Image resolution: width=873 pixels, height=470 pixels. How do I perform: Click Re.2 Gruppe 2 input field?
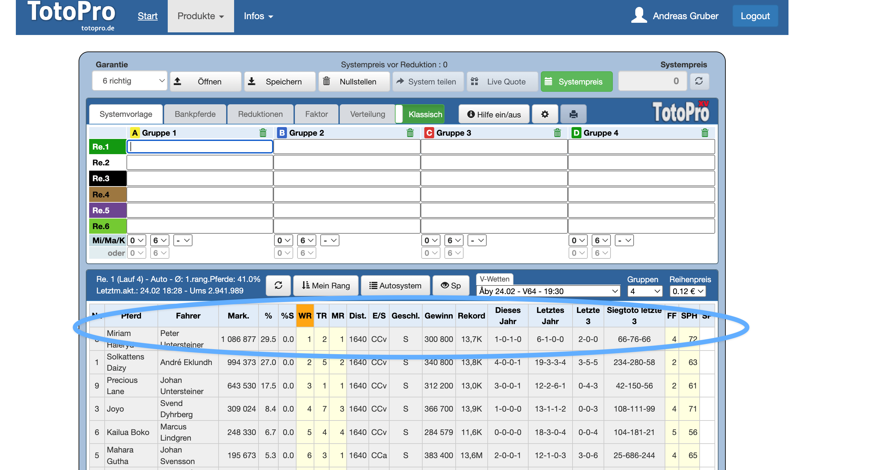[x=347, y=163]
